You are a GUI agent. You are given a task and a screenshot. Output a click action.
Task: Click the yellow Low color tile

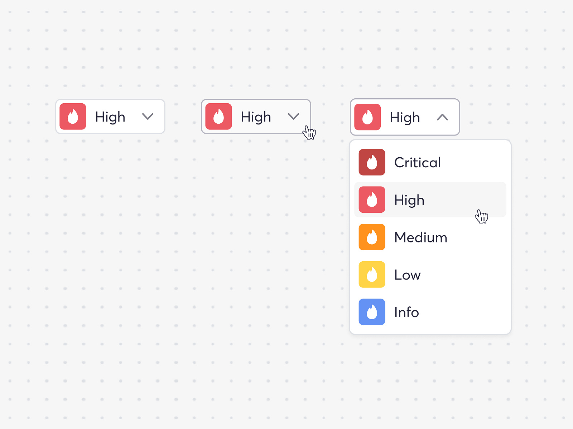371,274
